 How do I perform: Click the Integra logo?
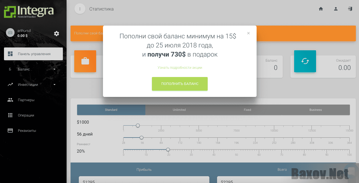click(29, 12)
